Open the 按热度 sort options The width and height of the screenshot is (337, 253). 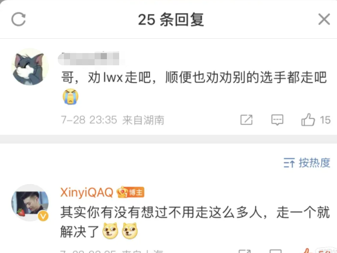coord(307,163)
